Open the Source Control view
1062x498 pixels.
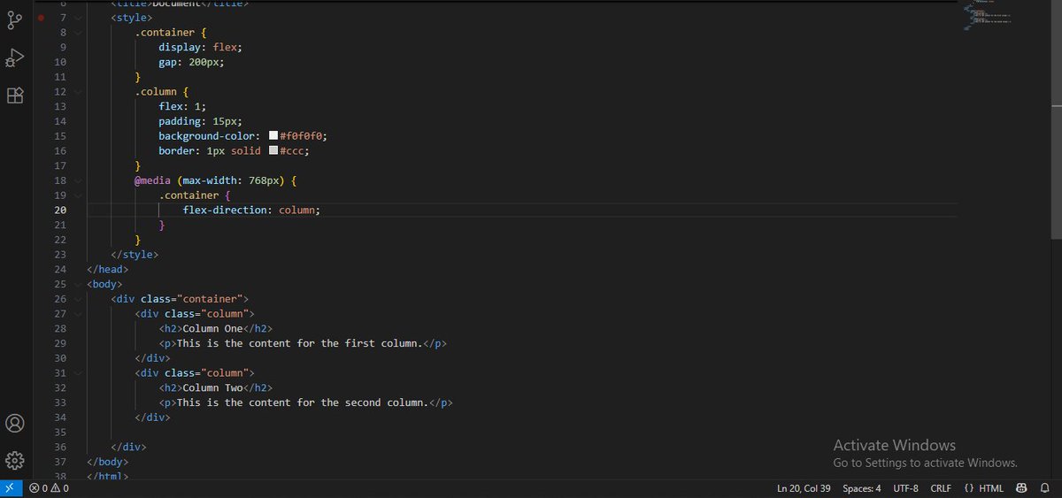pos(15,20)
